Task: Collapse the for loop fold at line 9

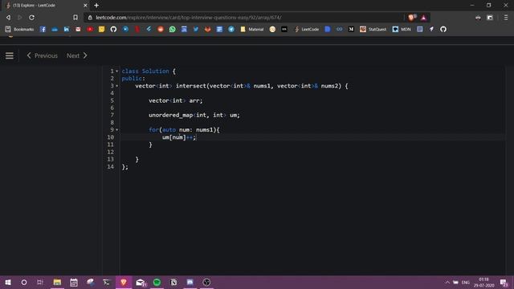Action: [x=116, y=130]
